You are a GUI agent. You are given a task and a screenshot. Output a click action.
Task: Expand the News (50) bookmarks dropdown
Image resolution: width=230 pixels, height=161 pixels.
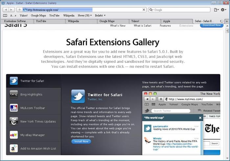coord(85,15)
